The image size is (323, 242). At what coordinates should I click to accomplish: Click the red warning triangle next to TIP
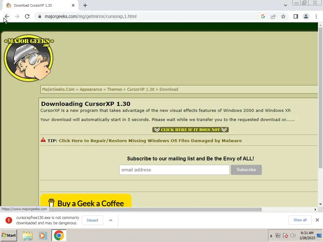pos(43,140)
